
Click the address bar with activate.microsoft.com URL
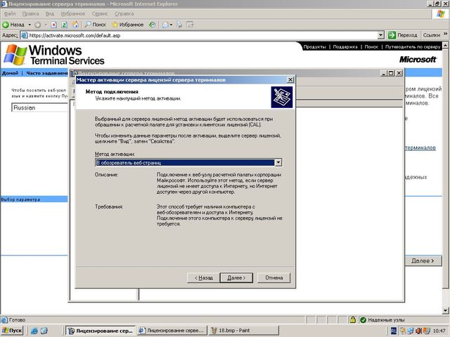pos(199,35)
